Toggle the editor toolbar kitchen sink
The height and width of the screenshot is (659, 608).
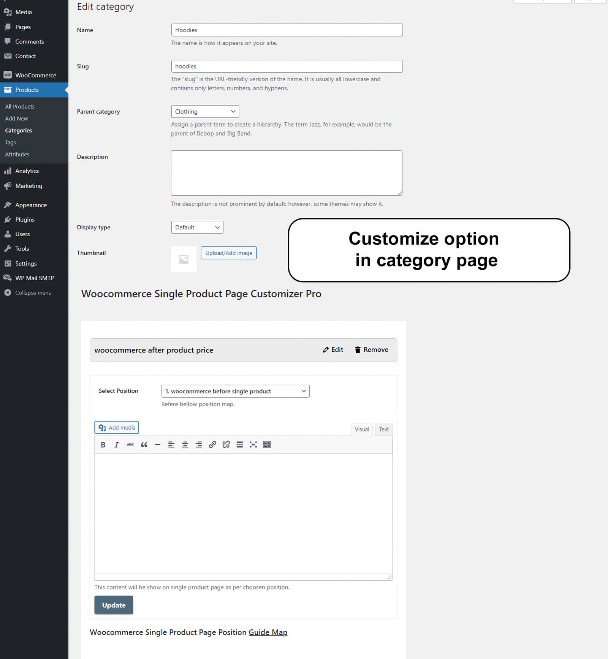(267, 444)
